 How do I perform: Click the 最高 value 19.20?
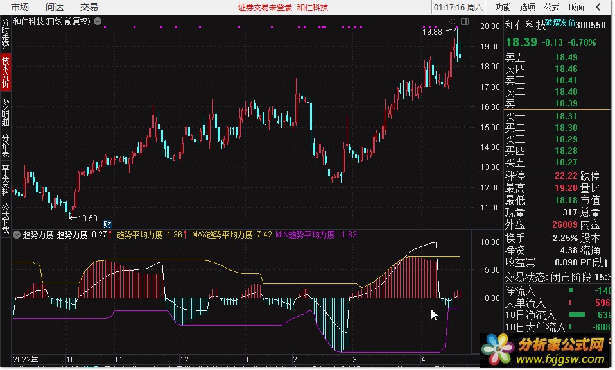566,188
